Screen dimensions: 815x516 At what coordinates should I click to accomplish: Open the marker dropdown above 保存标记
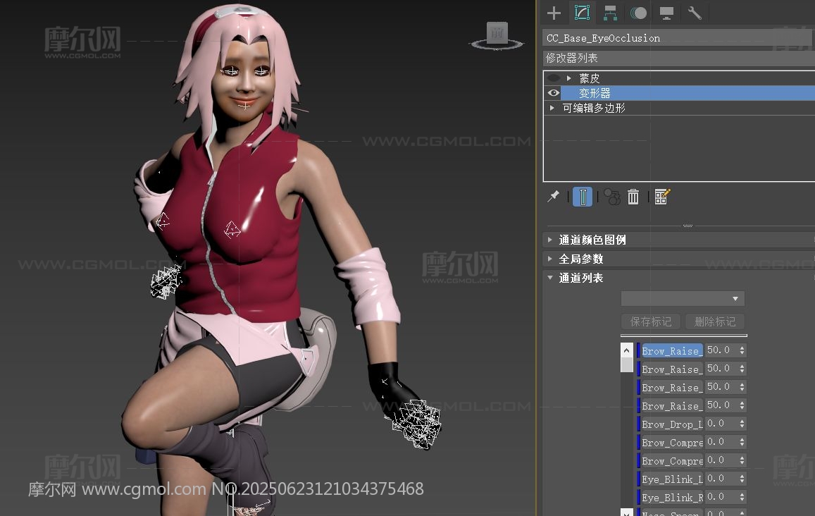683,299
